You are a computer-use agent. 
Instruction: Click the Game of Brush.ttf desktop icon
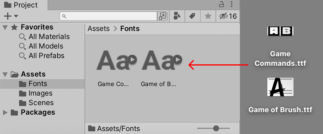280,87
